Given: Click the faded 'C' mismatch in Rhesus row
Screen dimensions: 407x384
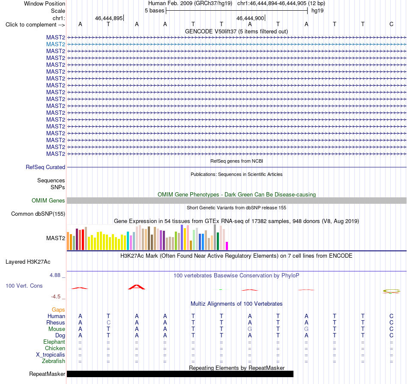Looking at the screenshot, I should [x=108, y=322].
